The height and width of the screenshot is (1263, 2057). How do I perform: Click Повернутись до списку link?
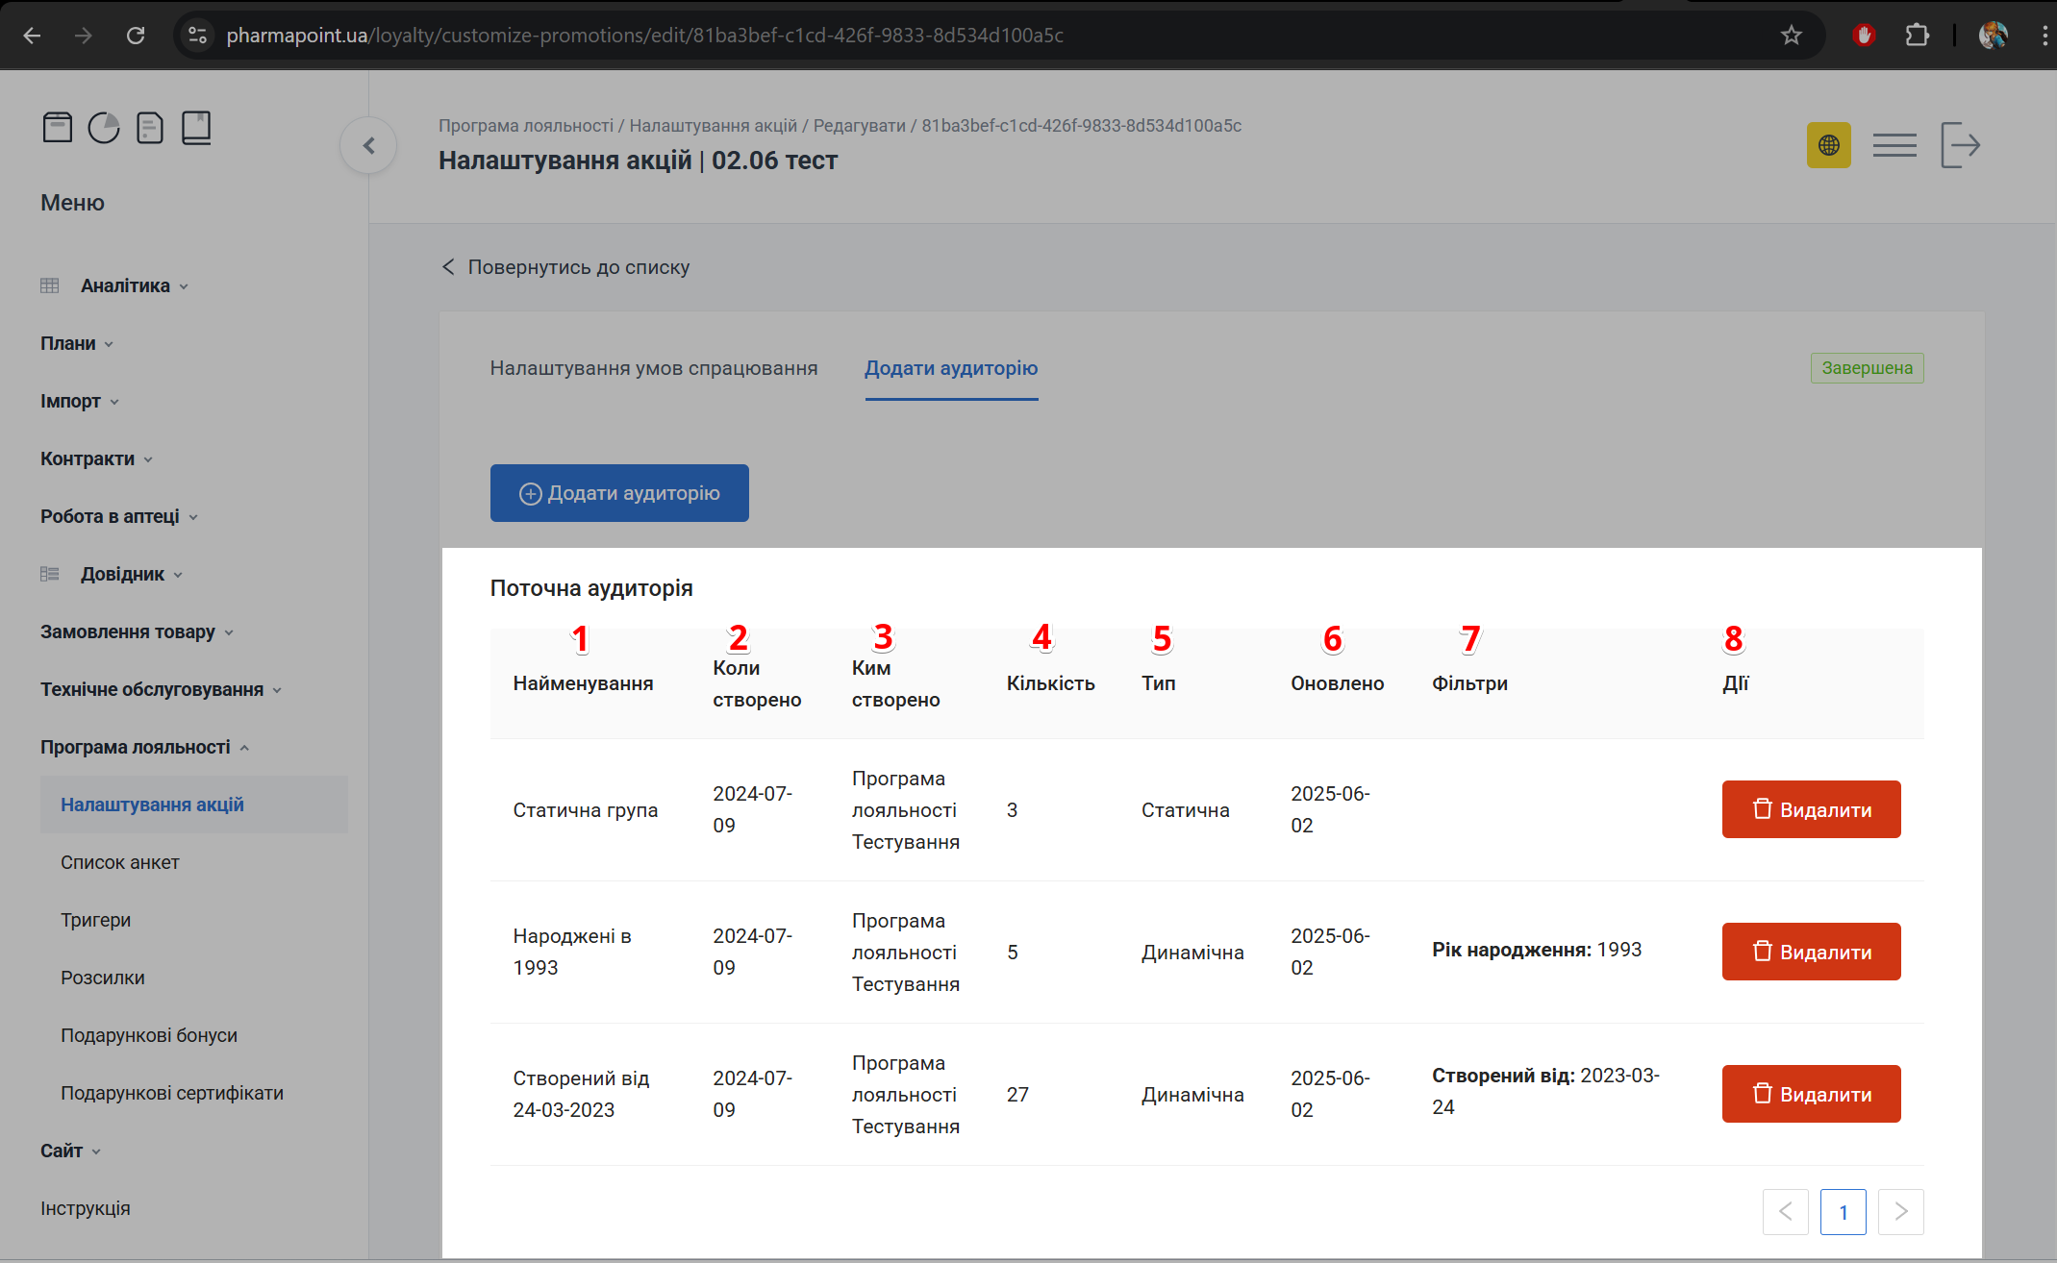click(578, 267)
